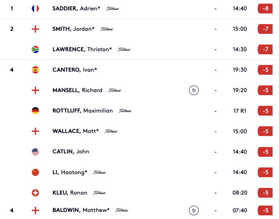Click the -8 score badge for Saddier
The image size is (279, 219).
(265, 9)
